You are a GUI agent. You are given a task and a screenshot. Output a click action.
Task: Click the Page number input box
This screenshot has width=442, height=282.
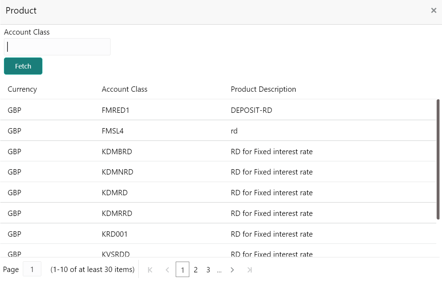tap(32, 269)
